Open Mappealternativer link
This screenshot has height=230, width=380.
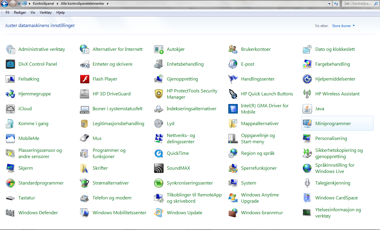point(260,124)
